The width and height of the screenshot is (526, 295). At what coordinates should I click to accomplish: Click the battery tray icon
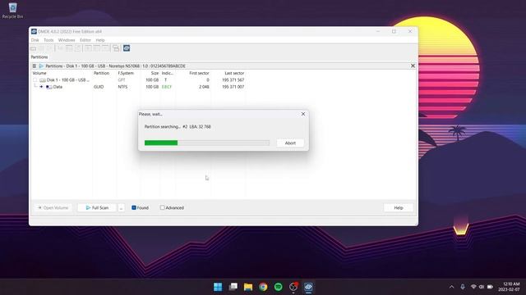[x=490, y=287]
